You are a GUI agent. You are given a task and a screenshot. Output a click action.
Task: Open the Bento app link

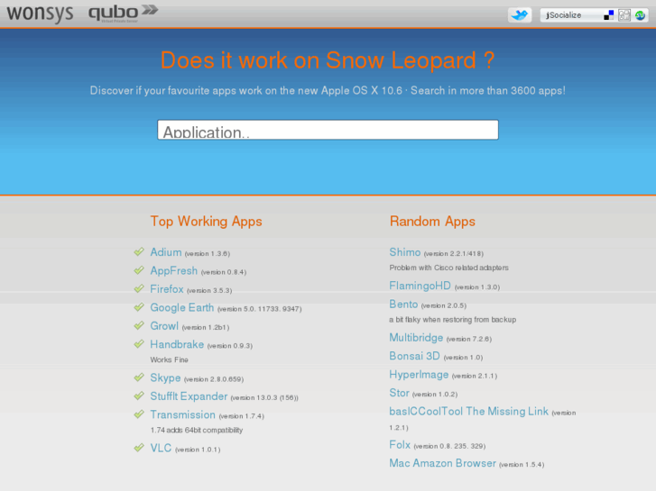click(403, 304)
